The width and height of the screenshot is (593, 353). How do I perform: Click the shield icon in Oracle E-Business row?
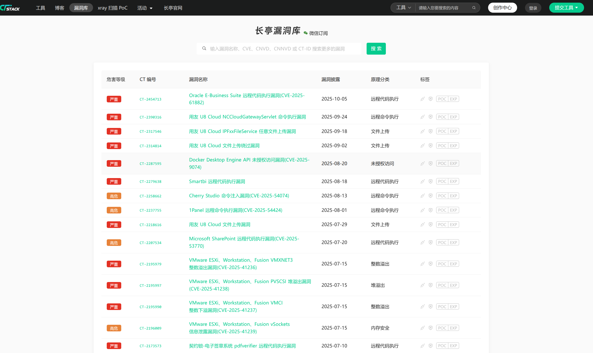430,99
